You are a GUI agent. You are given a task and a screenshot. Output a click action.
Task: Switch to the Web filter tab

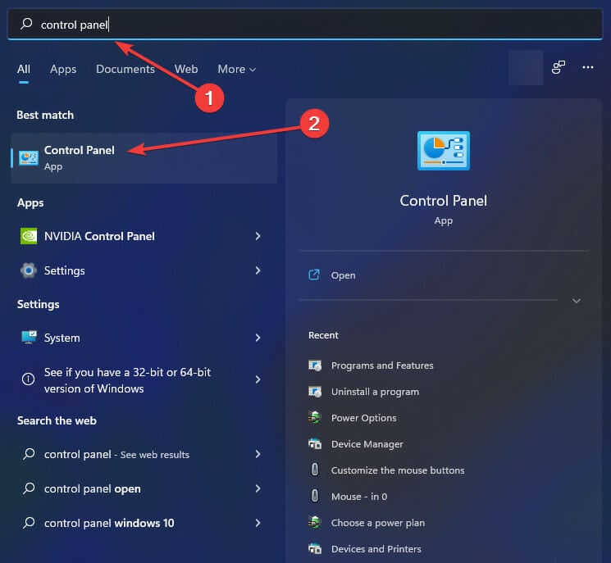point(186,69)
